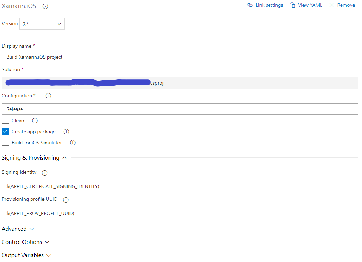Image resolution: width=362 pixels, height=262 pixels.
Task: Click the info icon beside Xamarin.iOS title
Action: (x=46, y=6)
